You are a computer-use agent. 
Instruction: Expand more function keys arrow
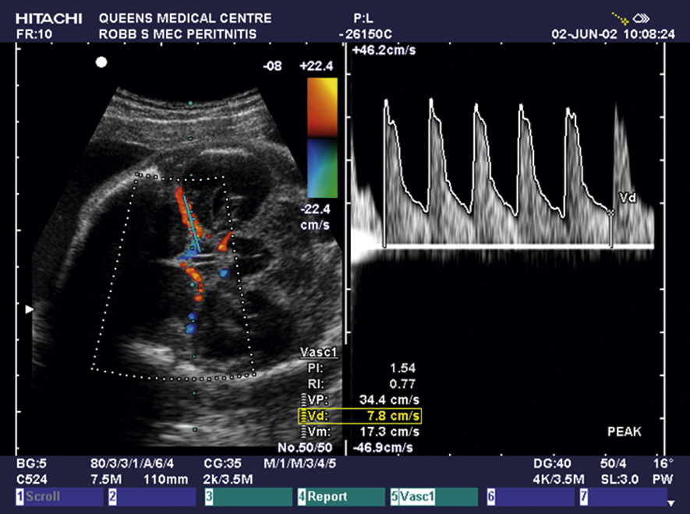coord(671,503)
